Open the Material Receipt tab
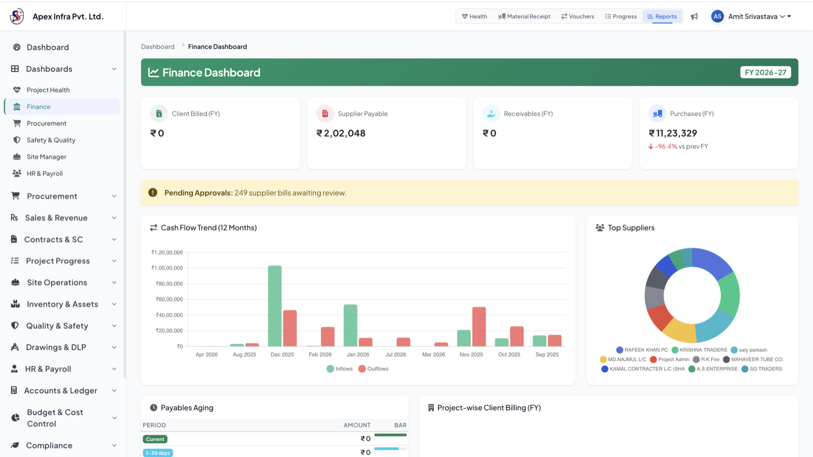 (524, 16)
